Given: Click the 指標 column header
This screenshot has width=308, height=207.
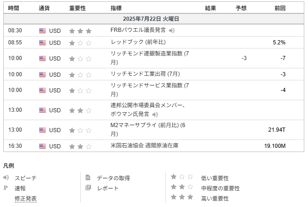Looking at the screenshot, I should coord(116,8).
